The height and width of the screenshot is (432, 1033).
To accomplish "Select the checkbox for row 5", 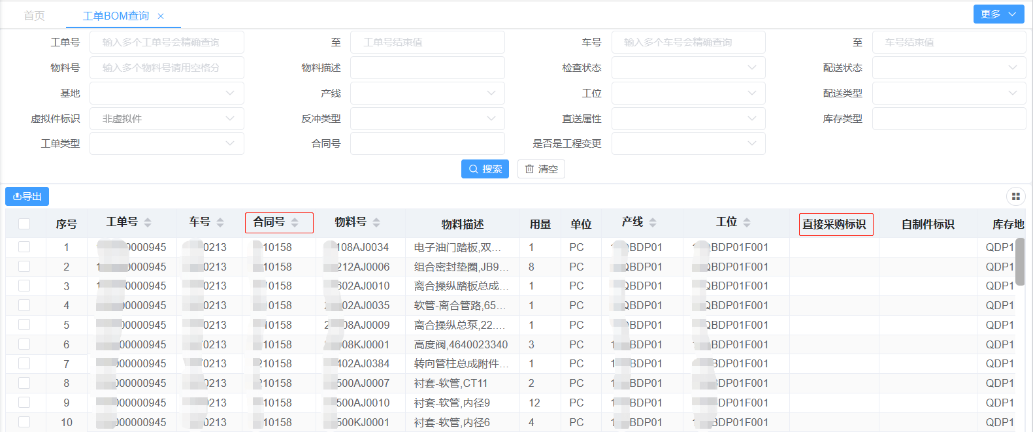I will point(24,325).
